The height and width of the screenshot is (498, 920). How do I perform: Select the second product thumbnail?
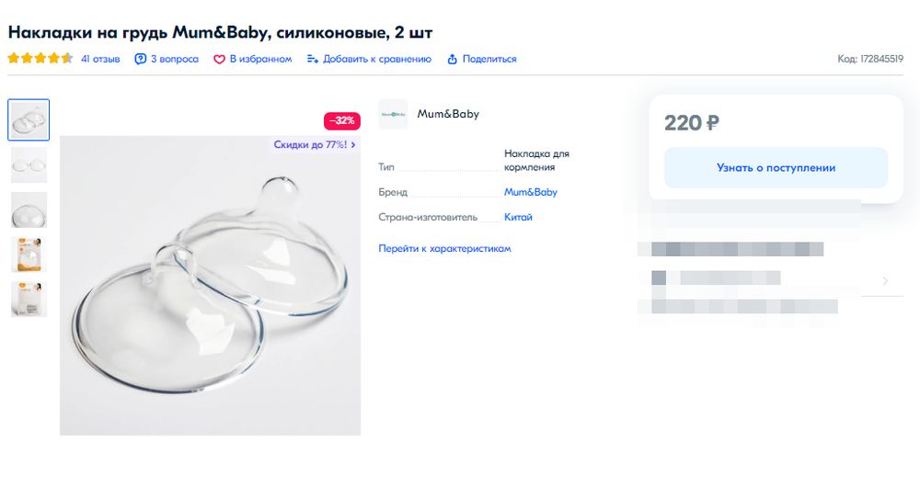[29, 165]
